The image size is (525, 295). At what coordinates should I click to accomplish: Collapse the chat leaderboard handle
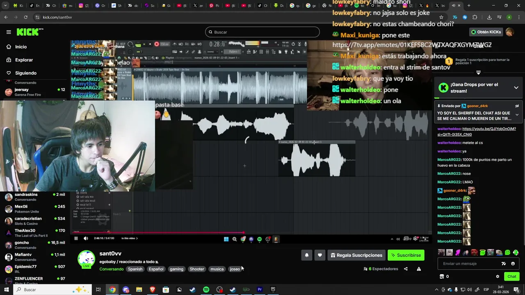click(x=478, y=73)
